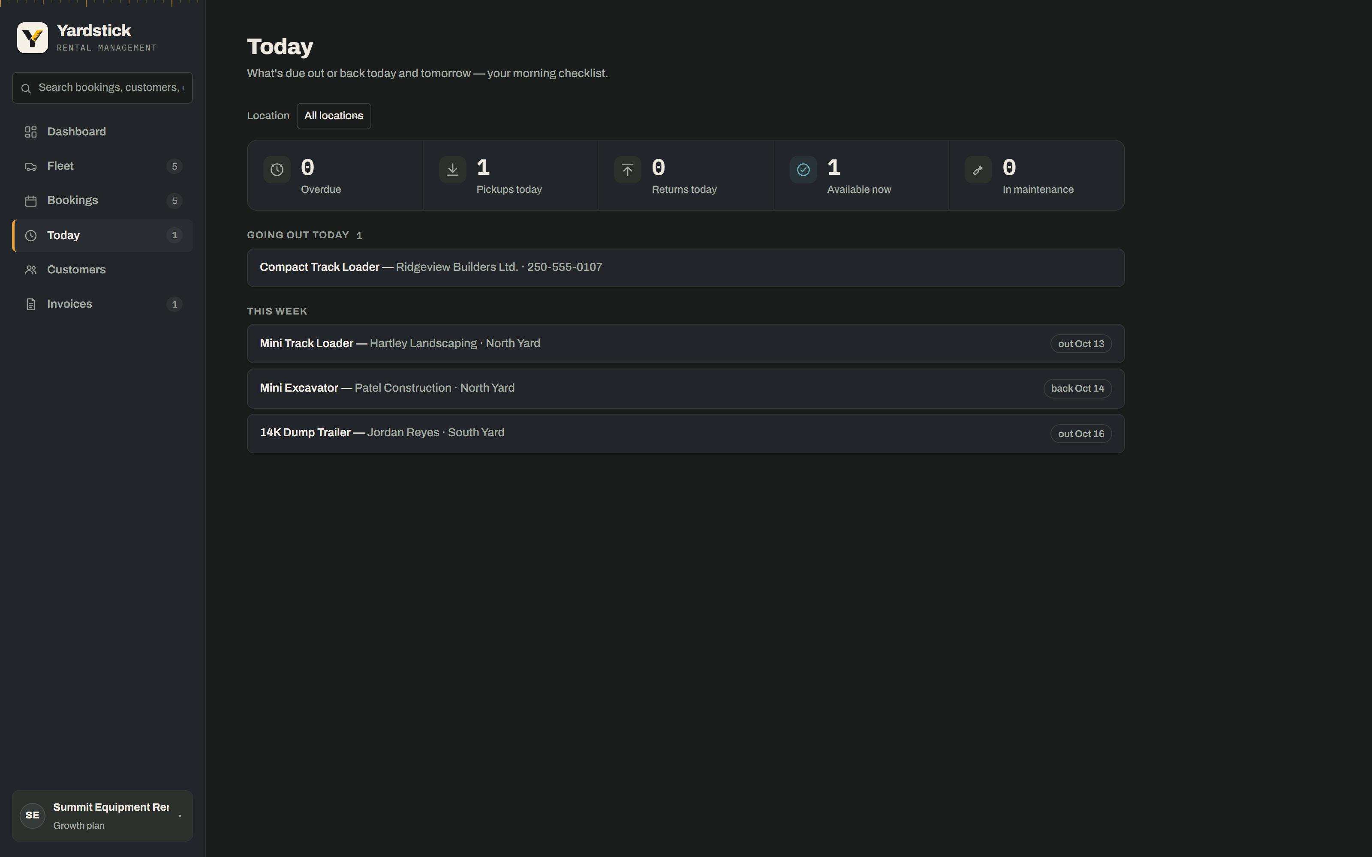Click the Bookings count badge

pos(175,201)
